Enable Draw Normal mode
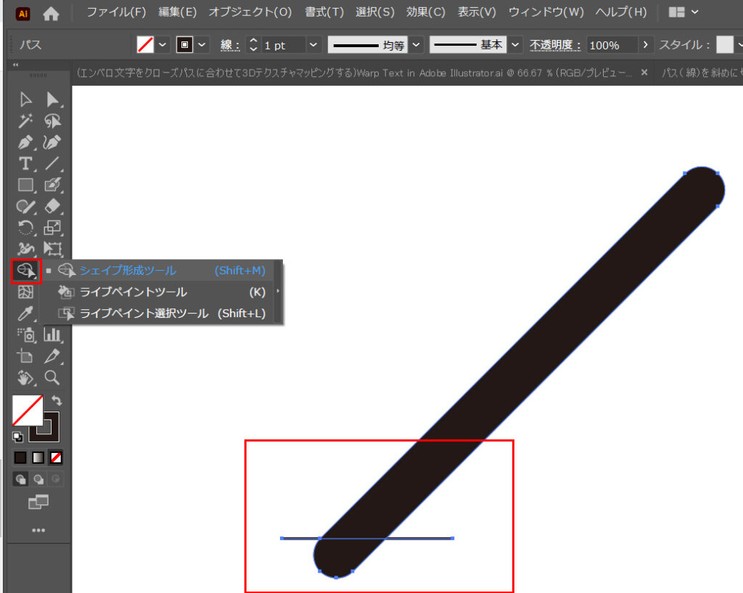 click(x=20, y=479)
